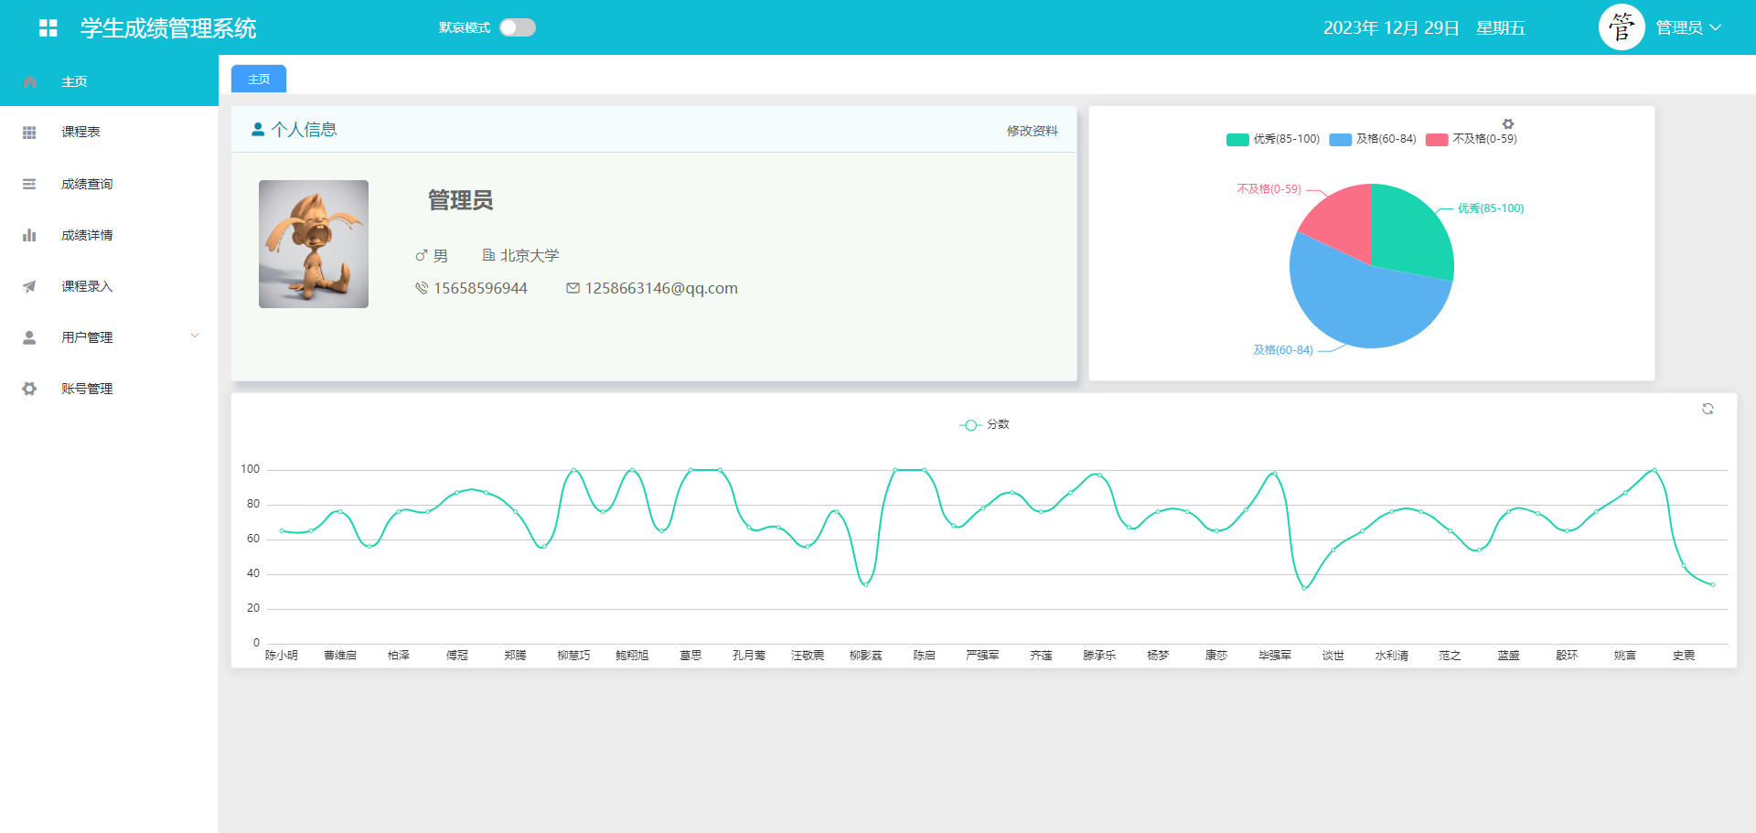This screenshot has width=1756, height=833.
Task: Click the 修改资料 link
Action: coord(1033,131)
